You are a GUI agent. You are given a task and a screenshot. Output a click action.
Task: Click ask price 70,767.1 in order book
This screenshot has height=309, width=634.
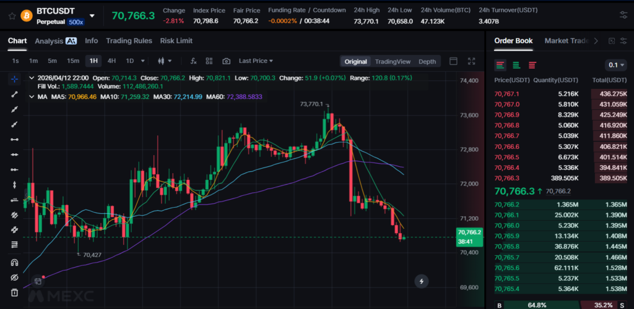pyautogui.click(x=507, y=94)
